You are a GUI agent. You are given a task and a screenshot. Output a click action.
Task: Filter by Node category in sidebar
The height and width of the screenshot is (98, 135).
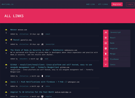[x=117, y=43]
